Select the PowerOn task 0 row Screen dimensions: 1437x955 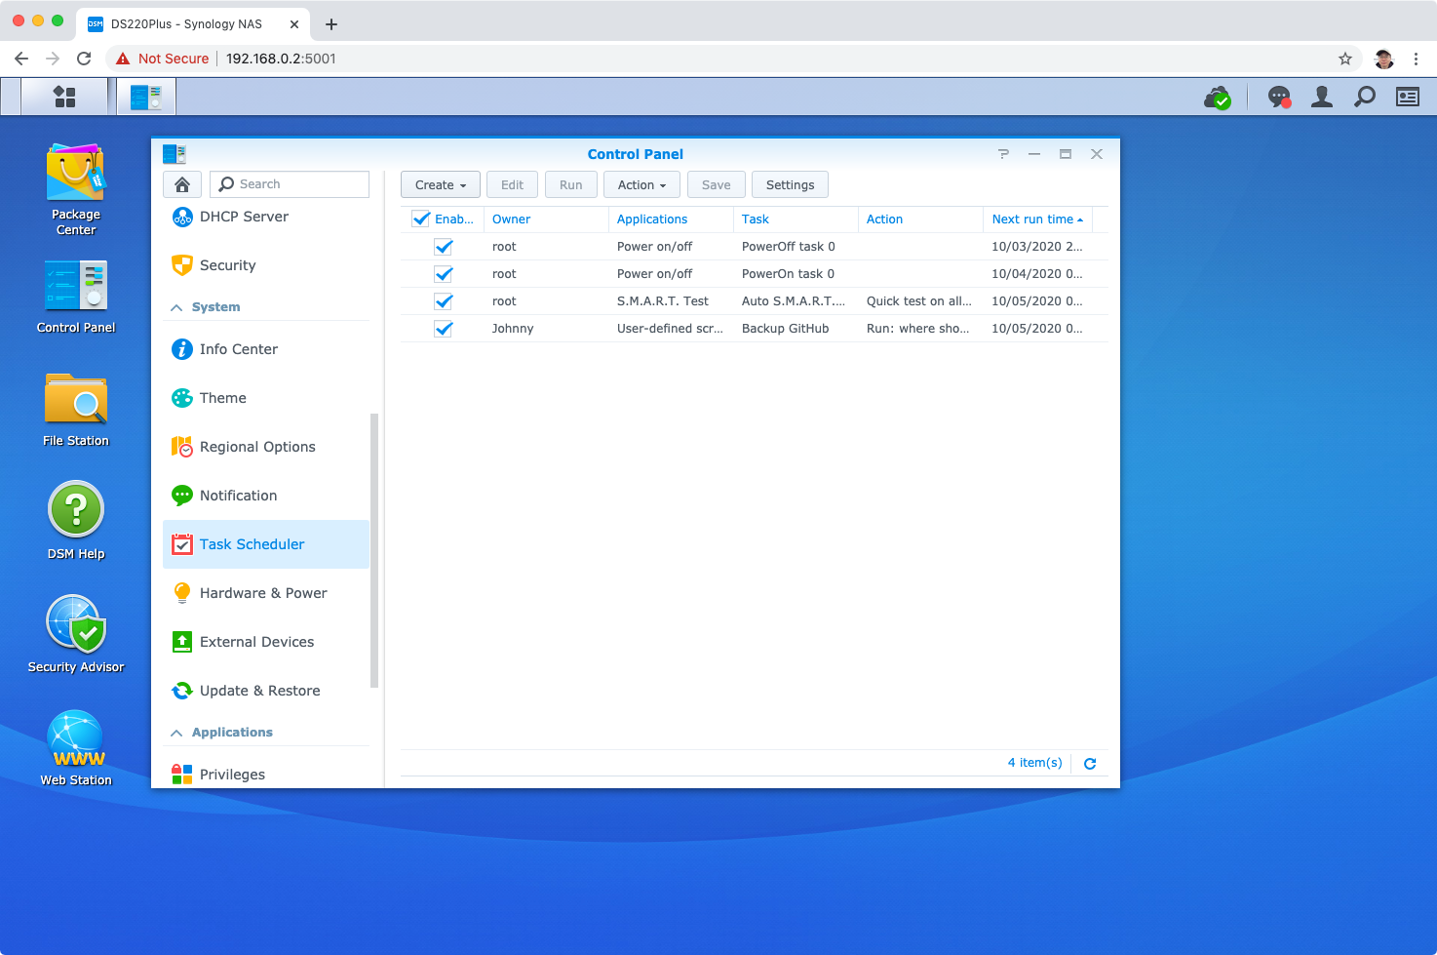point(754,274)
